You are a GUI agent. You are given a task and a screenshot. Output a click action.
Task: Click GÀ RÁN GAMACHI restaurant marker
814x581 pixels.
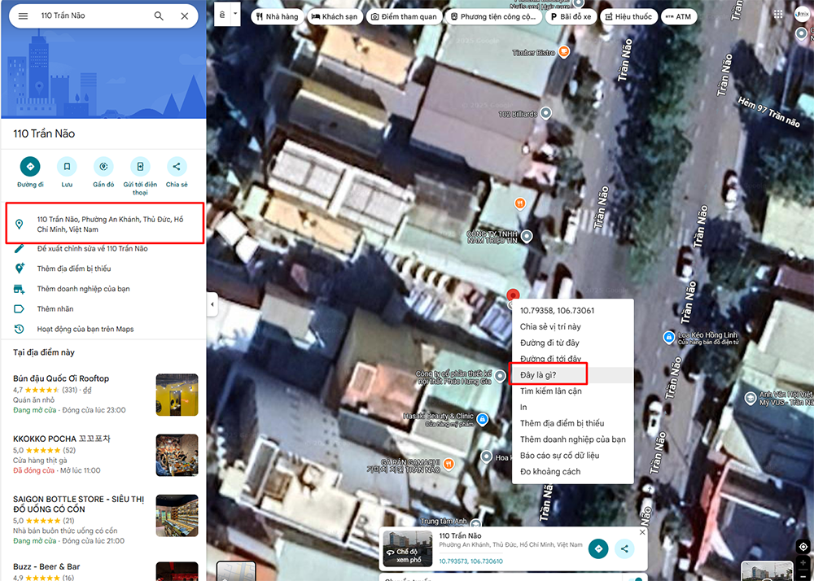coord(449,464)
